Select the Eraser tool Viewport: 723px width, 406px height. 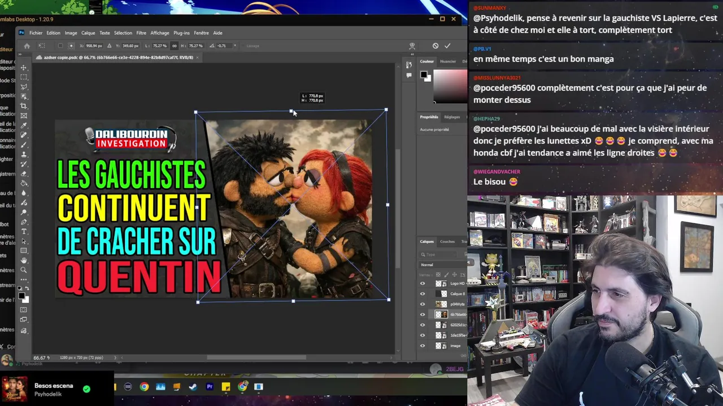pyautogui.click(x=23, y=174)
